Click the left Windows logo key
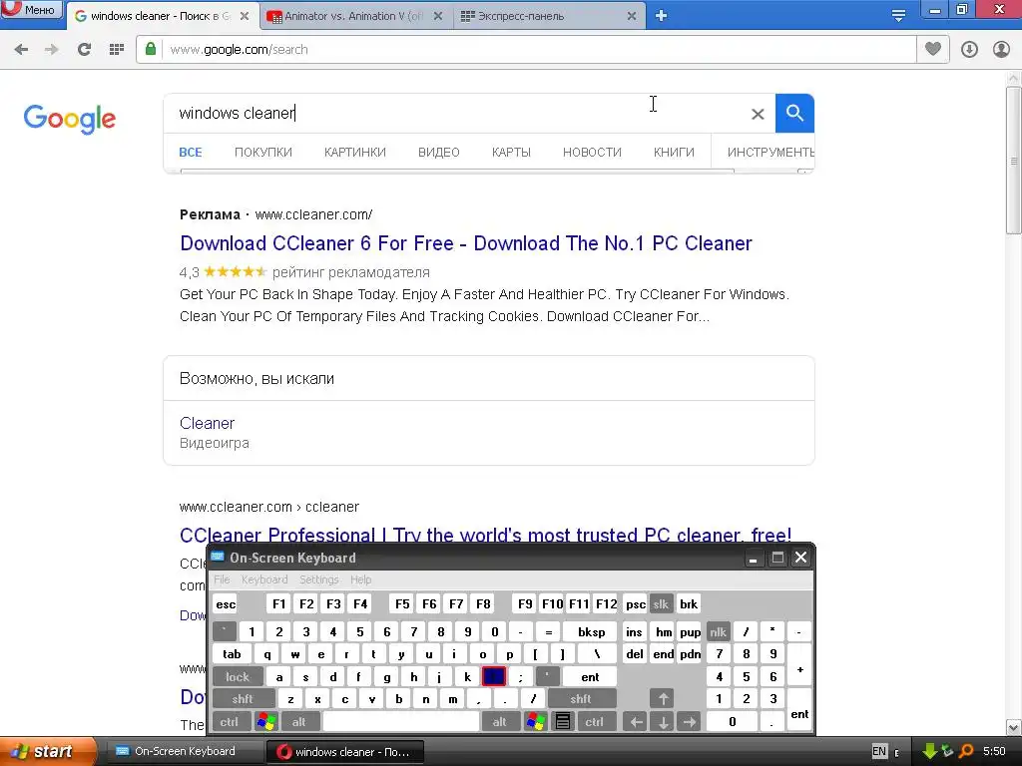The width and height of the screenshot is (1022, 766). tap(265, 722)
